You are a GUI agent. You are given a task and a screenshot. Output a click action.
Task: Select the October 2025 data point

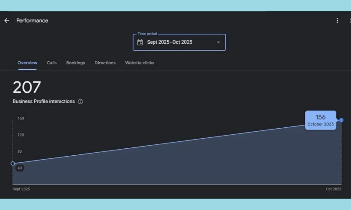click(x=341, y=120)
